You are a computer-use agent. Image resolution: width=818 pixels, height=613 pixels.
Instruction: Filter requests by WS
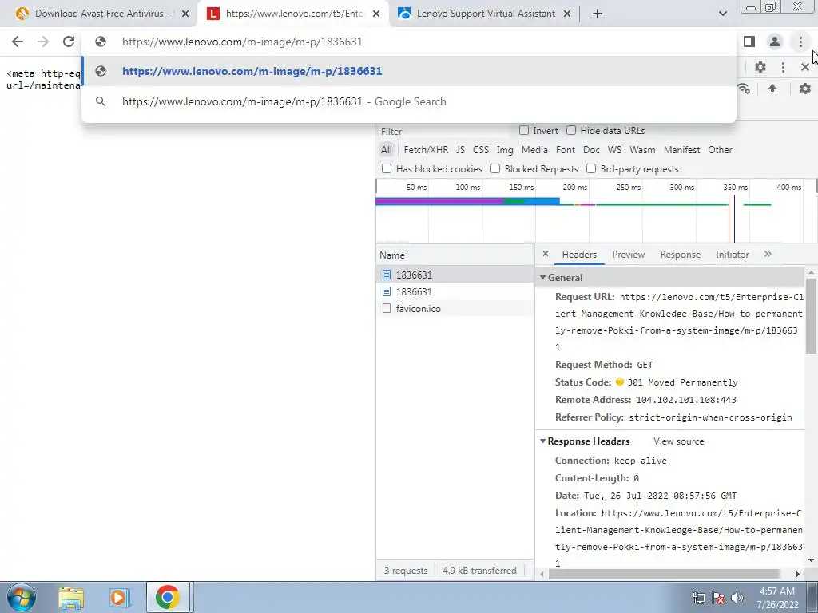pyautogui.click(x=614, y=150)
